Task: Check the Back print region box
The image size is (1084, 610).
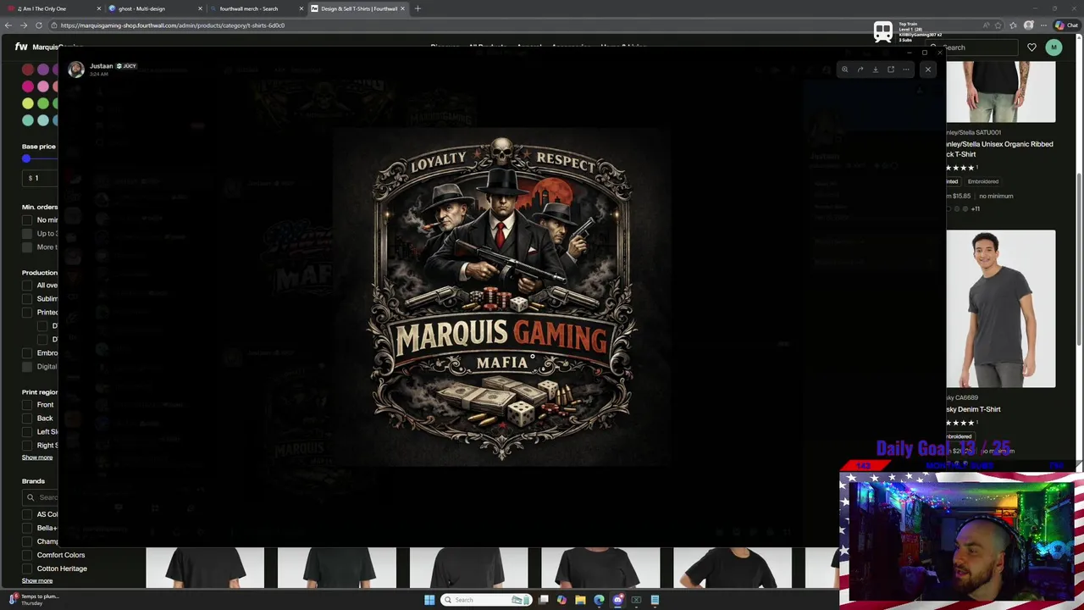Action: click(x=27, y=419)
